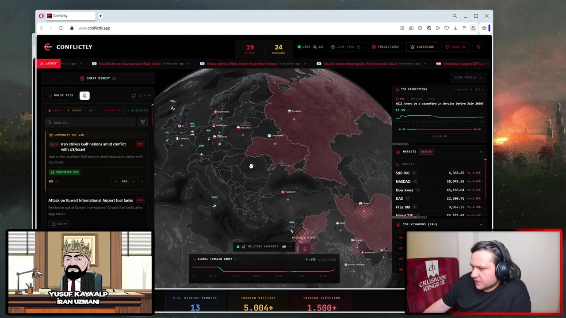Open the filter funnel next to Search
This screenshot has height=318, width=566.
click(x=142, y=122)
